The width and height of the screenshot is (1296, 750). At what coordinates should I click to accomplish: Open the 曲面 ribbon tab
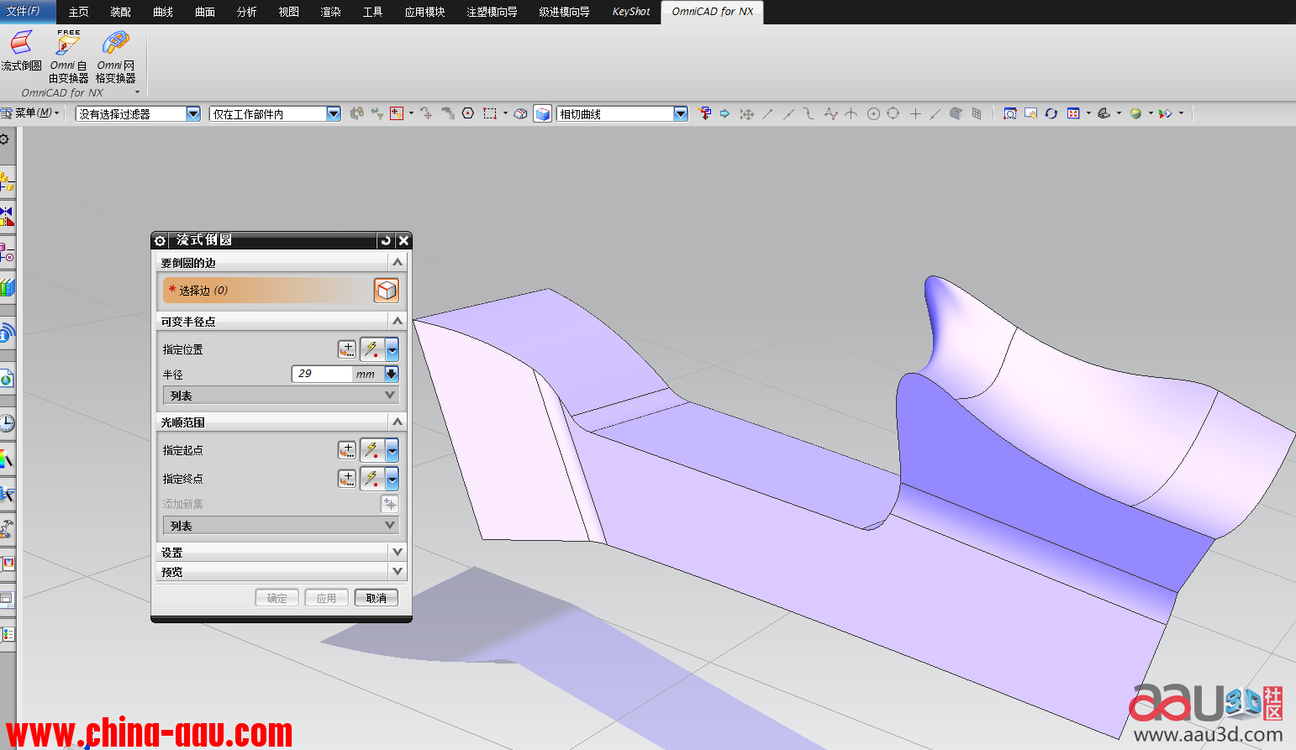[x=205, y=12]
